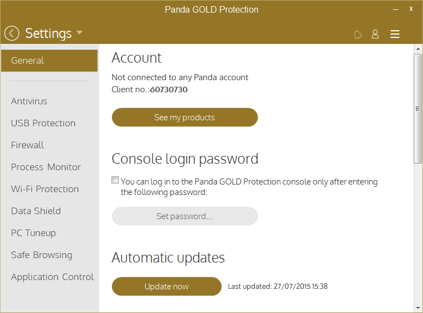Image resolution: width=423 pixels, height=313 pixels.
Task: Click the Set password button
Action: point(185,216)
